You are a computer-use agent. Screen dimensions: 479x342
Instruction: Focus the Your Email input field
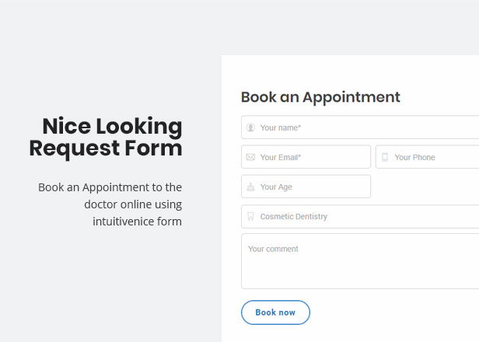coord(306,157)
